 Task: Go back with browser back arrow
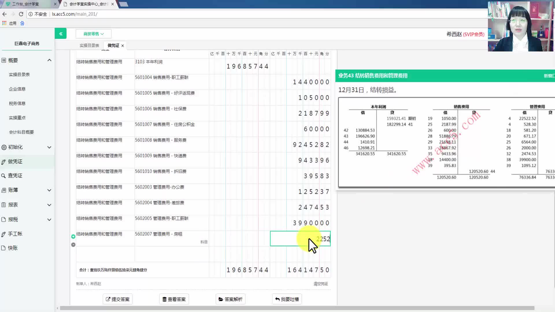coord(4,14)
